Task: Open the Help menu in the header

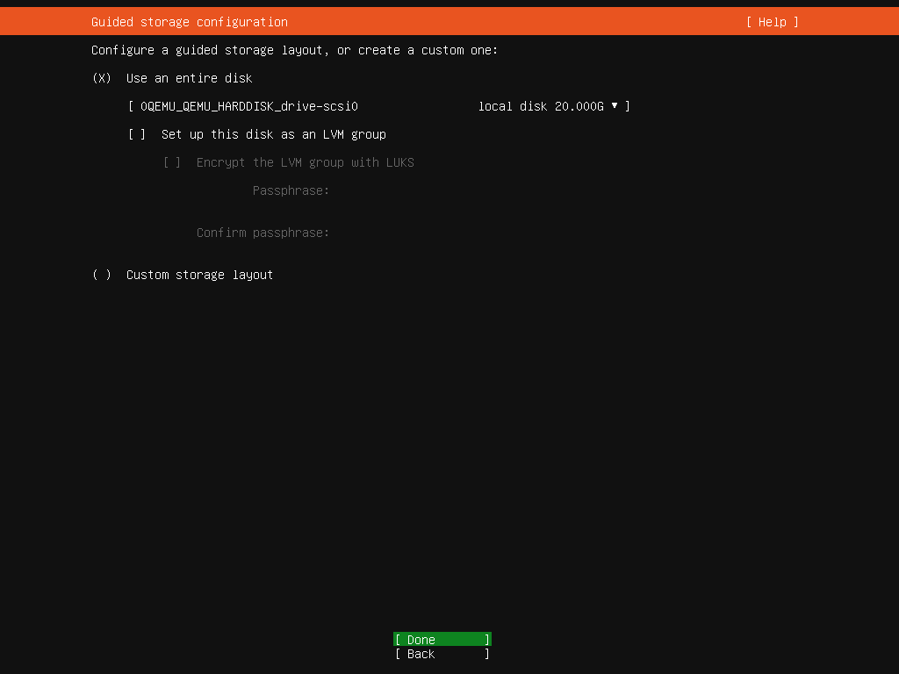Action: [773, 22]
